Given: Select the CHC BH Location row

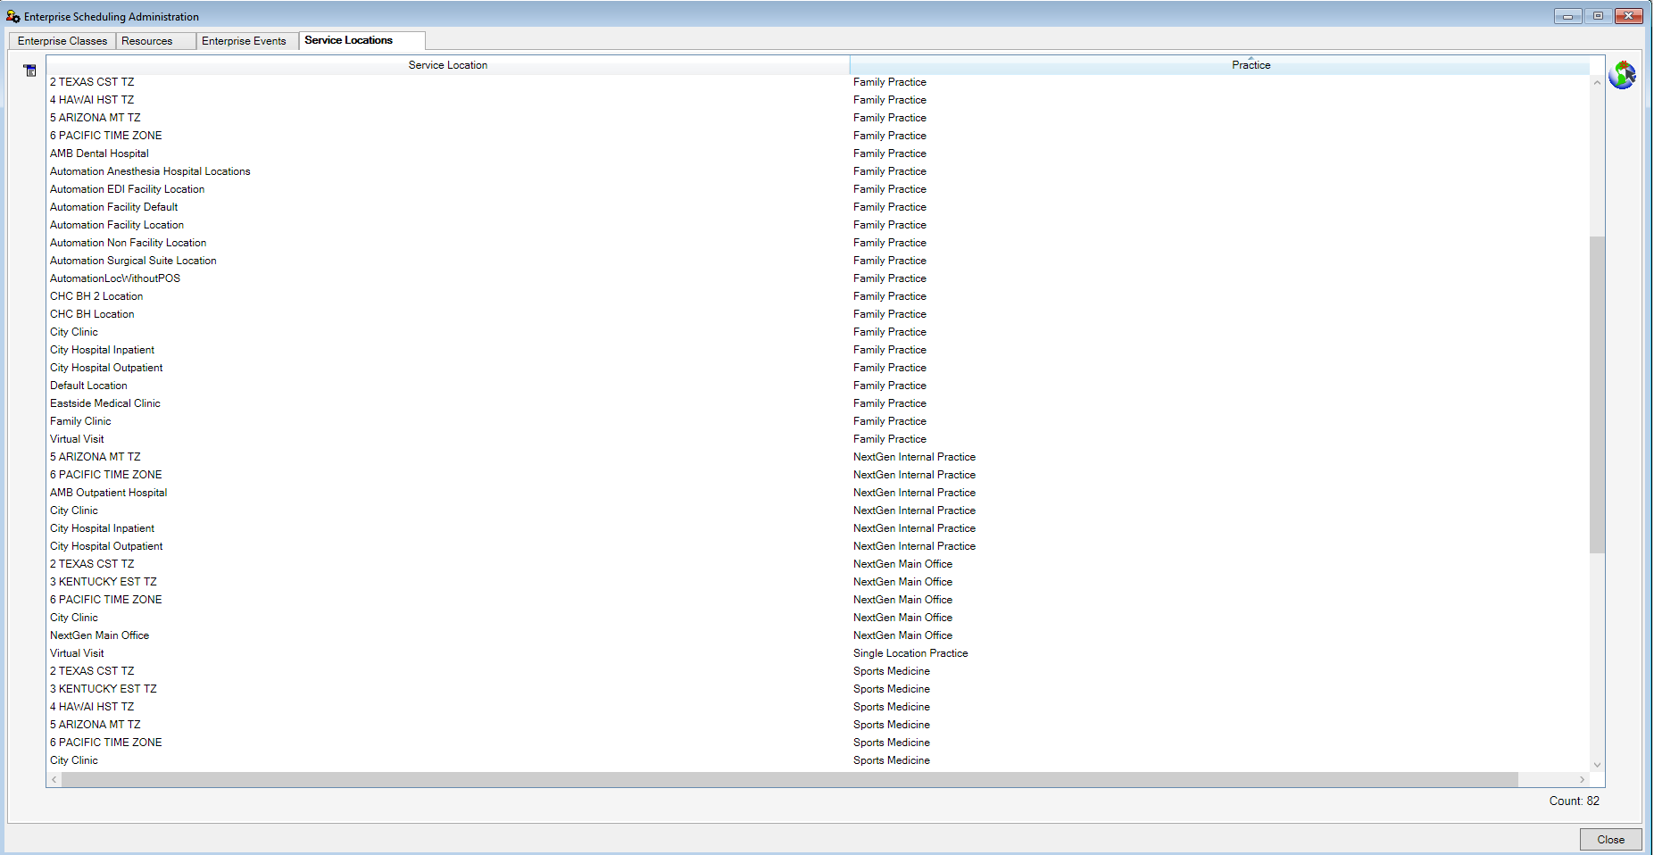Looking at the screenshot, I should [x=819, y=314].
